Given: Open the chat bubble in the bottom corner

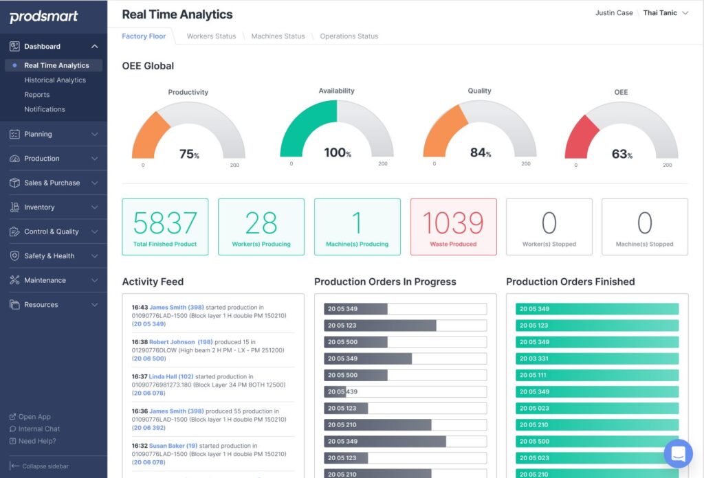Looking at the screenshot, I should [678, 454].
